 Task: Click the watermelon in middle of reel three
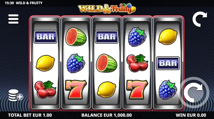pos(106,63)
